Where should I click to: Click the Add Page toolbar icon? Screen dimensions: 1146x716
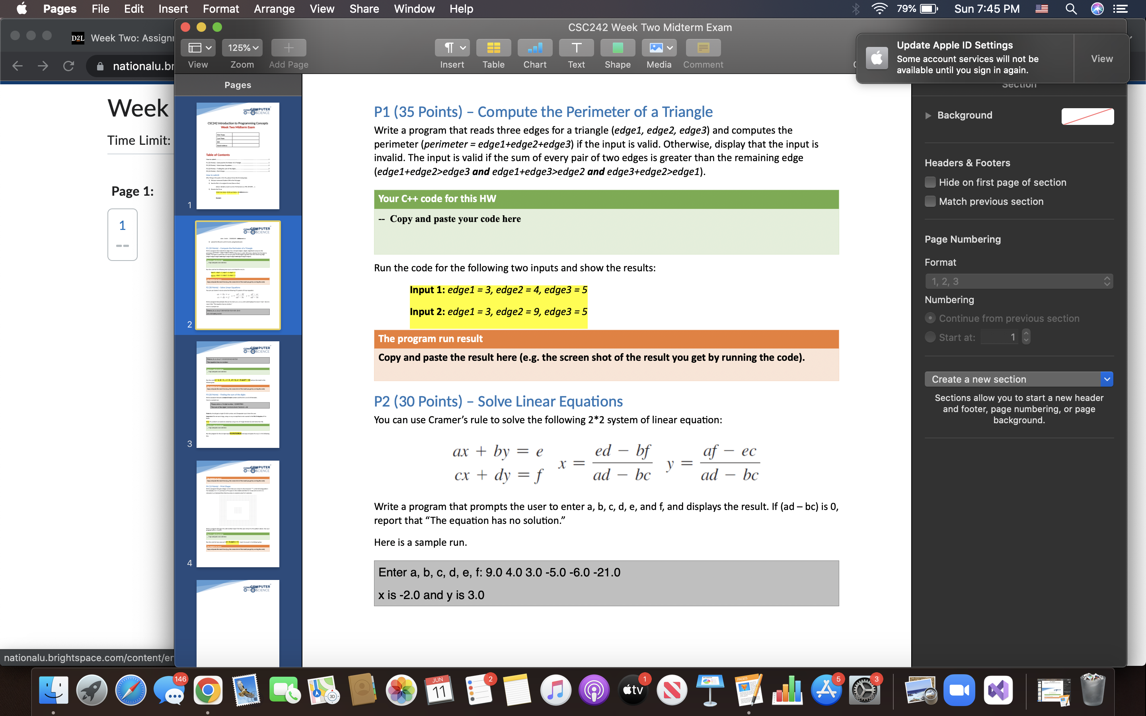(x=289, y=47)
